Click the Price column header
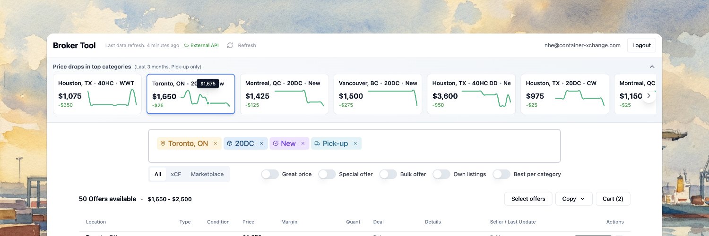The image size is (709, 236). [x=248, y=222]
